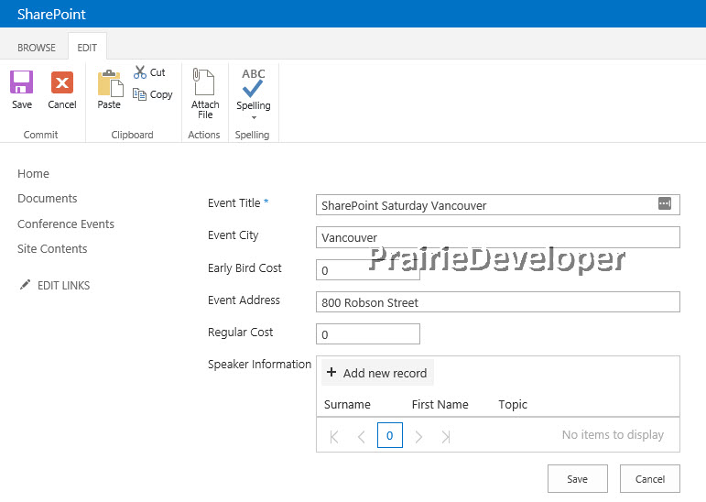Click the SharePoint title in the header
706x502 pixels.
click(51, 14)
